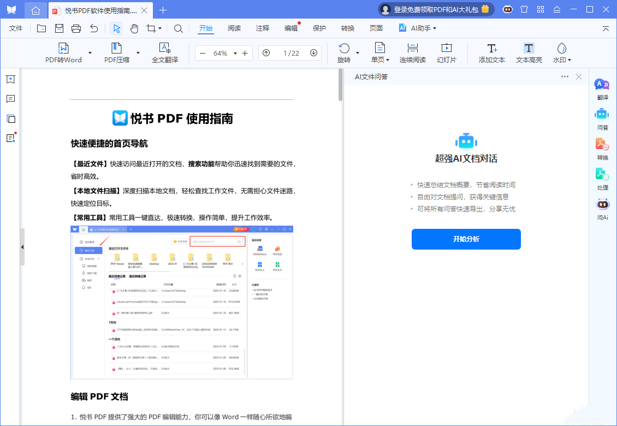Open the 水印 watermark dropdown
Image resolution: width=617 pixels, height=426 pixels.
click(562, 53)
